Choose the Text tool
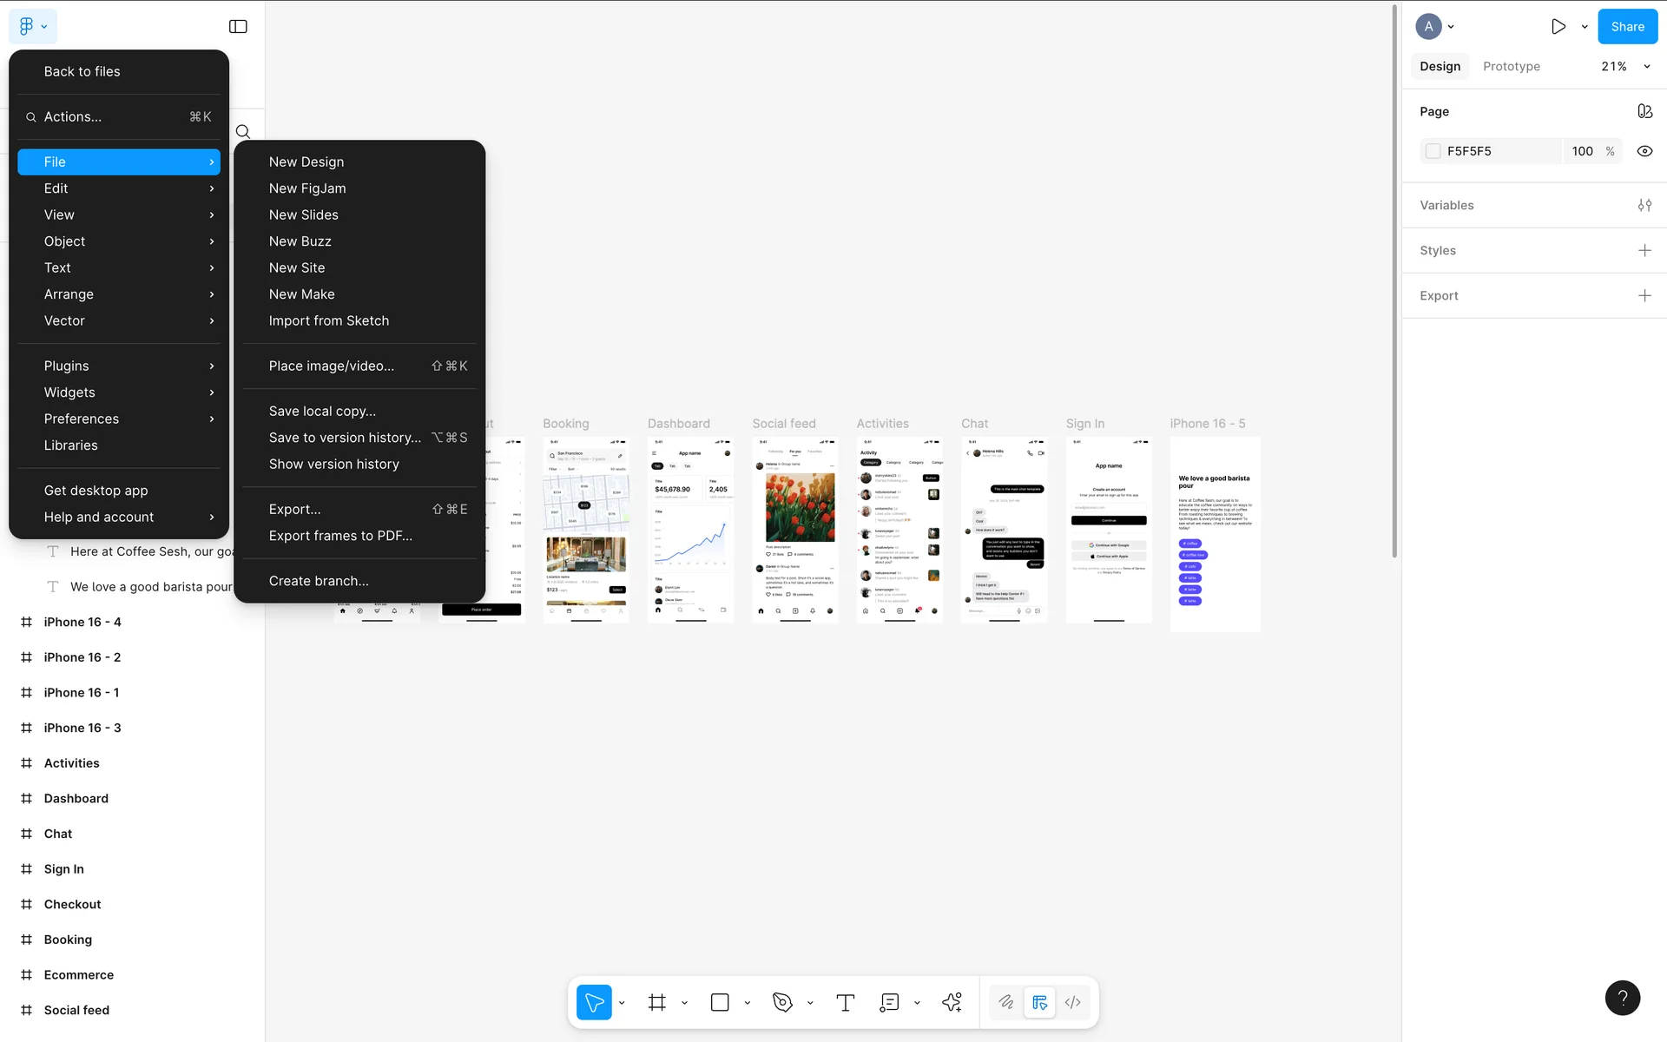 click(845, 1003)
